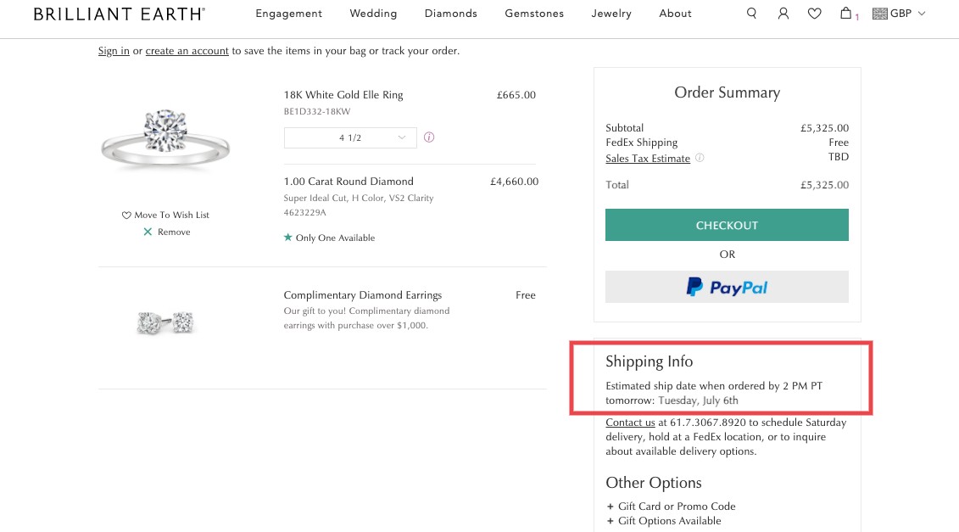The image size is (959, 532).
Task: Click the account person icon
Action: pyautogui.click(x=783, y=14)
